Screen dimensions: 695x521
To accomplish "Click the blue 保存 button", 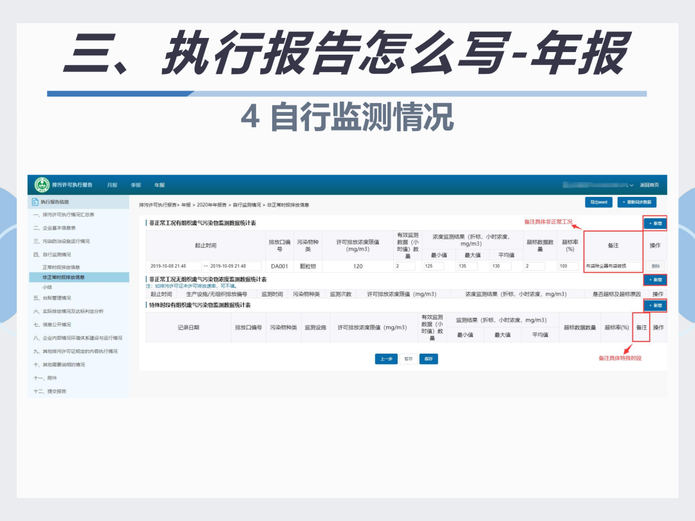I will point(429,359).
